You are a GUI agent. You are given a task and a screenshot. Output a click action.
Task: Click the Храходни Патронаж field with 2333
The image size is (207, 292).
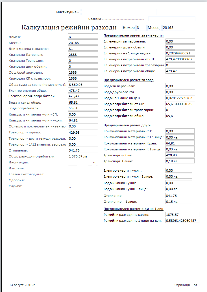[x=83, y=54]
